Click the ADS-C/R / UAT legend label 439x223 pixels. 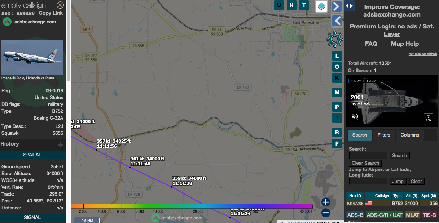tap(385, 215)
